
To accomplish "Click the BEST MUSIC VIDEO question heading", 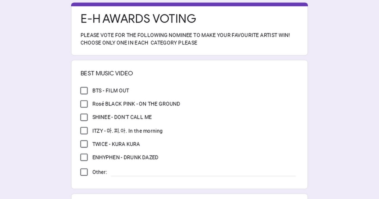I will click(107, 73).
